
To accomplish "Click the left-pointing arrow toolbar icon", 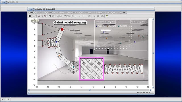I will [80, 16].
